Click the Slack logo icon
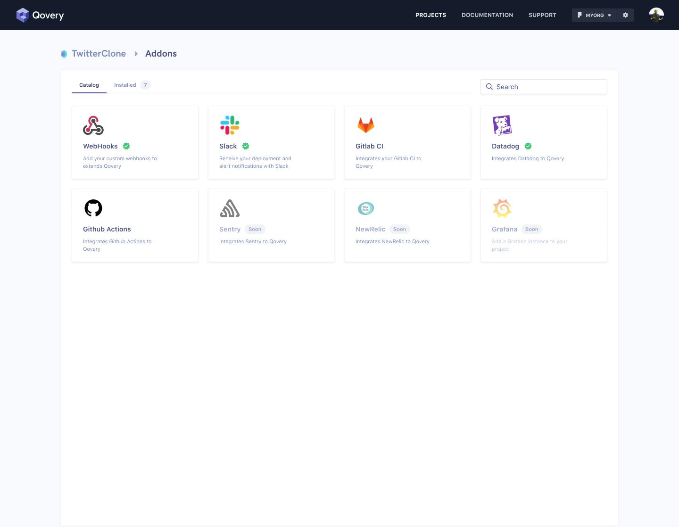 click(x=230, y=125)
